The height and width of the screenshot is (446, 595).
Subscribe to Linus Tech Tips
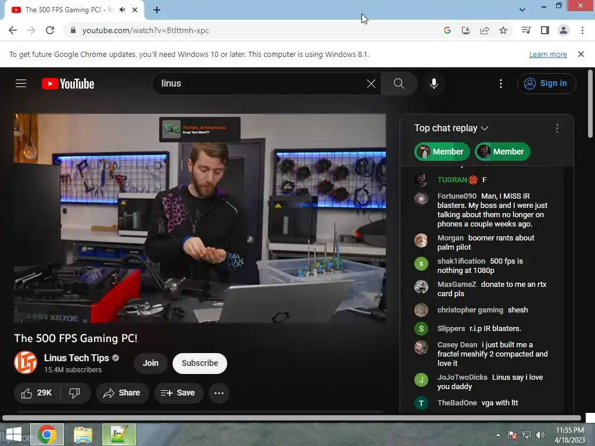200,363
